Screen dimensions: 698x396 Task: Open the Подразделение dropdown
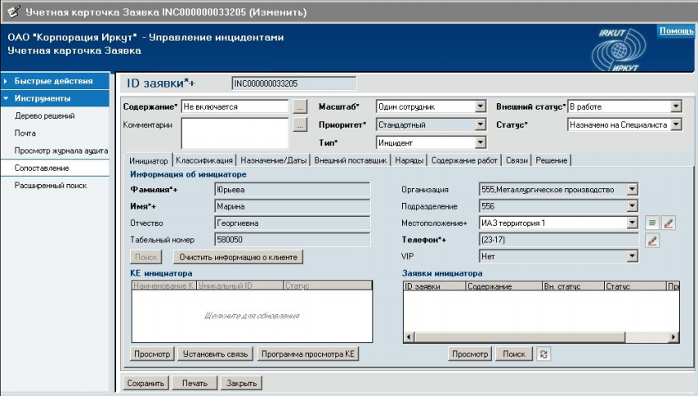[x=632, y=206]
